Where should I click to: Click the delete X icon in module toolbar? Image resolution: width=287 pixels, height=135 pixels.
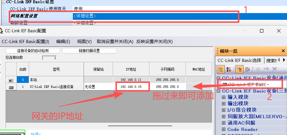pos(274,69)
